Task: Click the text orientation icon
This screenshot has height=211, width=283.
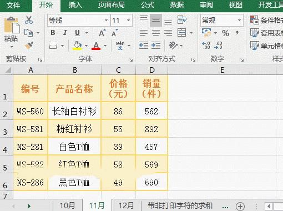Action: 173,46
